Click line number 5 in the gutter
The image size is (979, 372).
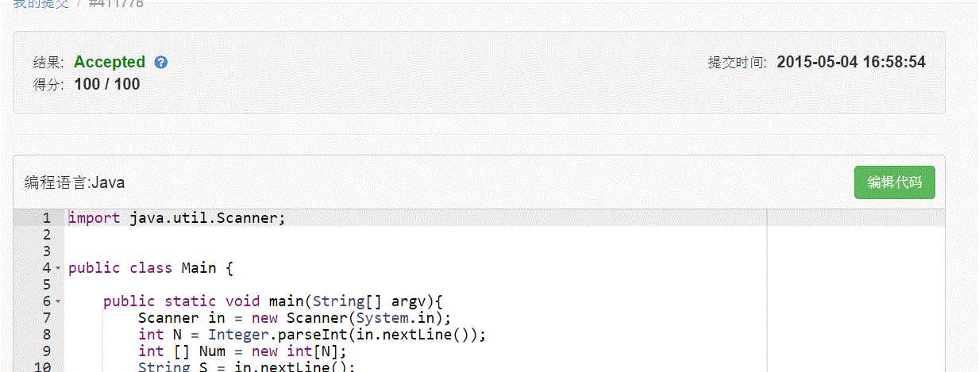coord(46,285)
